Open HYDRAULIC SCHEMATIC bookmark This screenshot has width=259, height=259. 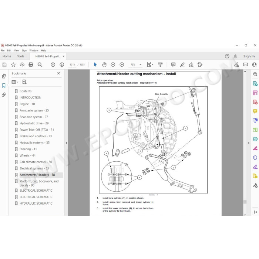[x=36, y=203]
